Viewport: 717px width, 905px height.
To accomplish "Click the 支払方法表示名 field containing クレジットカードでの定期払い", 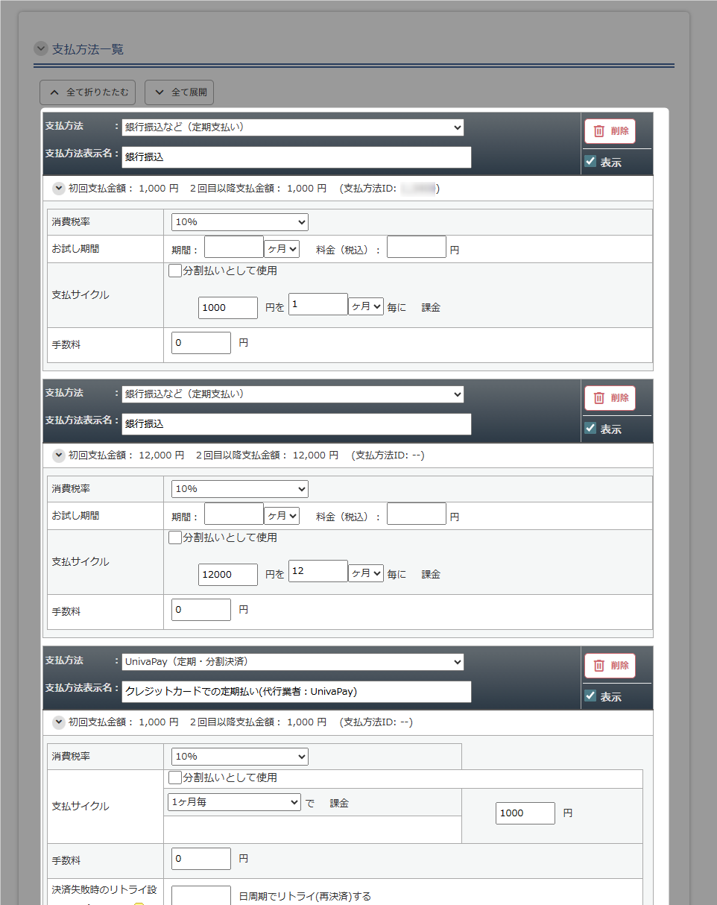I will (297, 692).
